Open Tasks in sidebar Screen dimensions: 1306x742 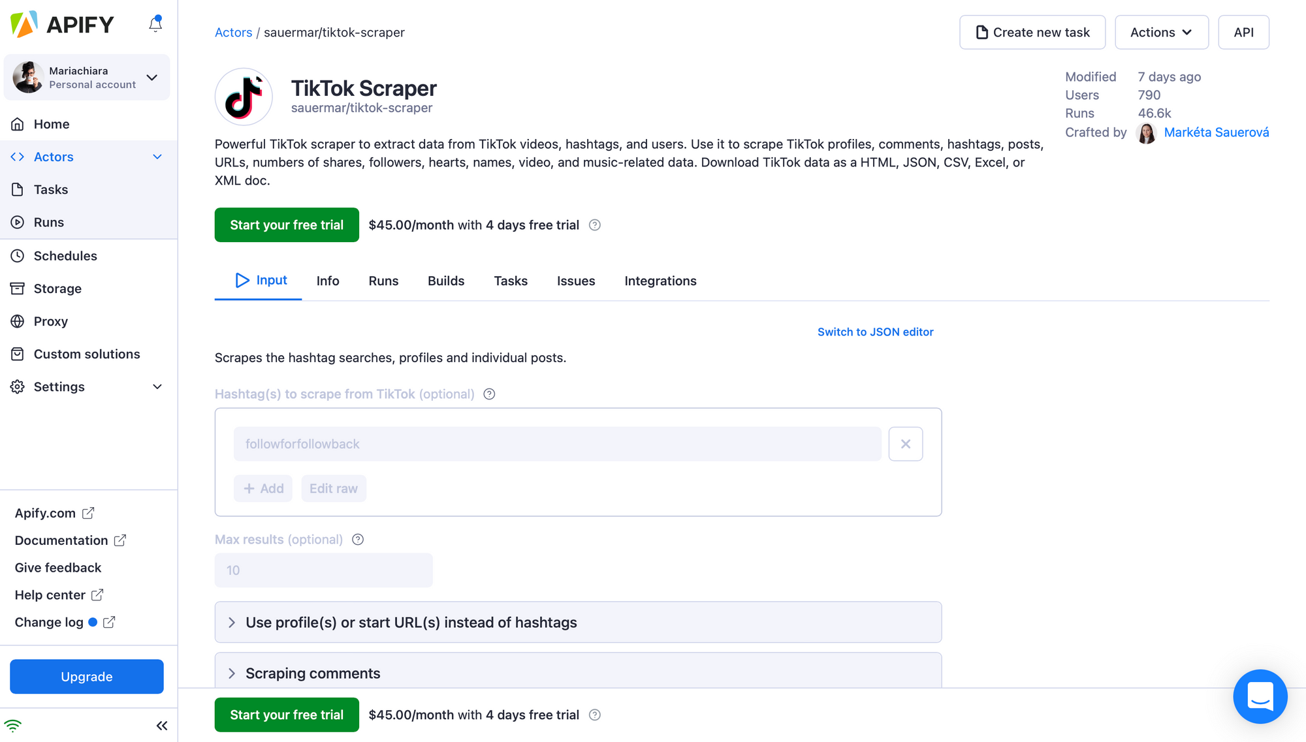coord(51,189)
